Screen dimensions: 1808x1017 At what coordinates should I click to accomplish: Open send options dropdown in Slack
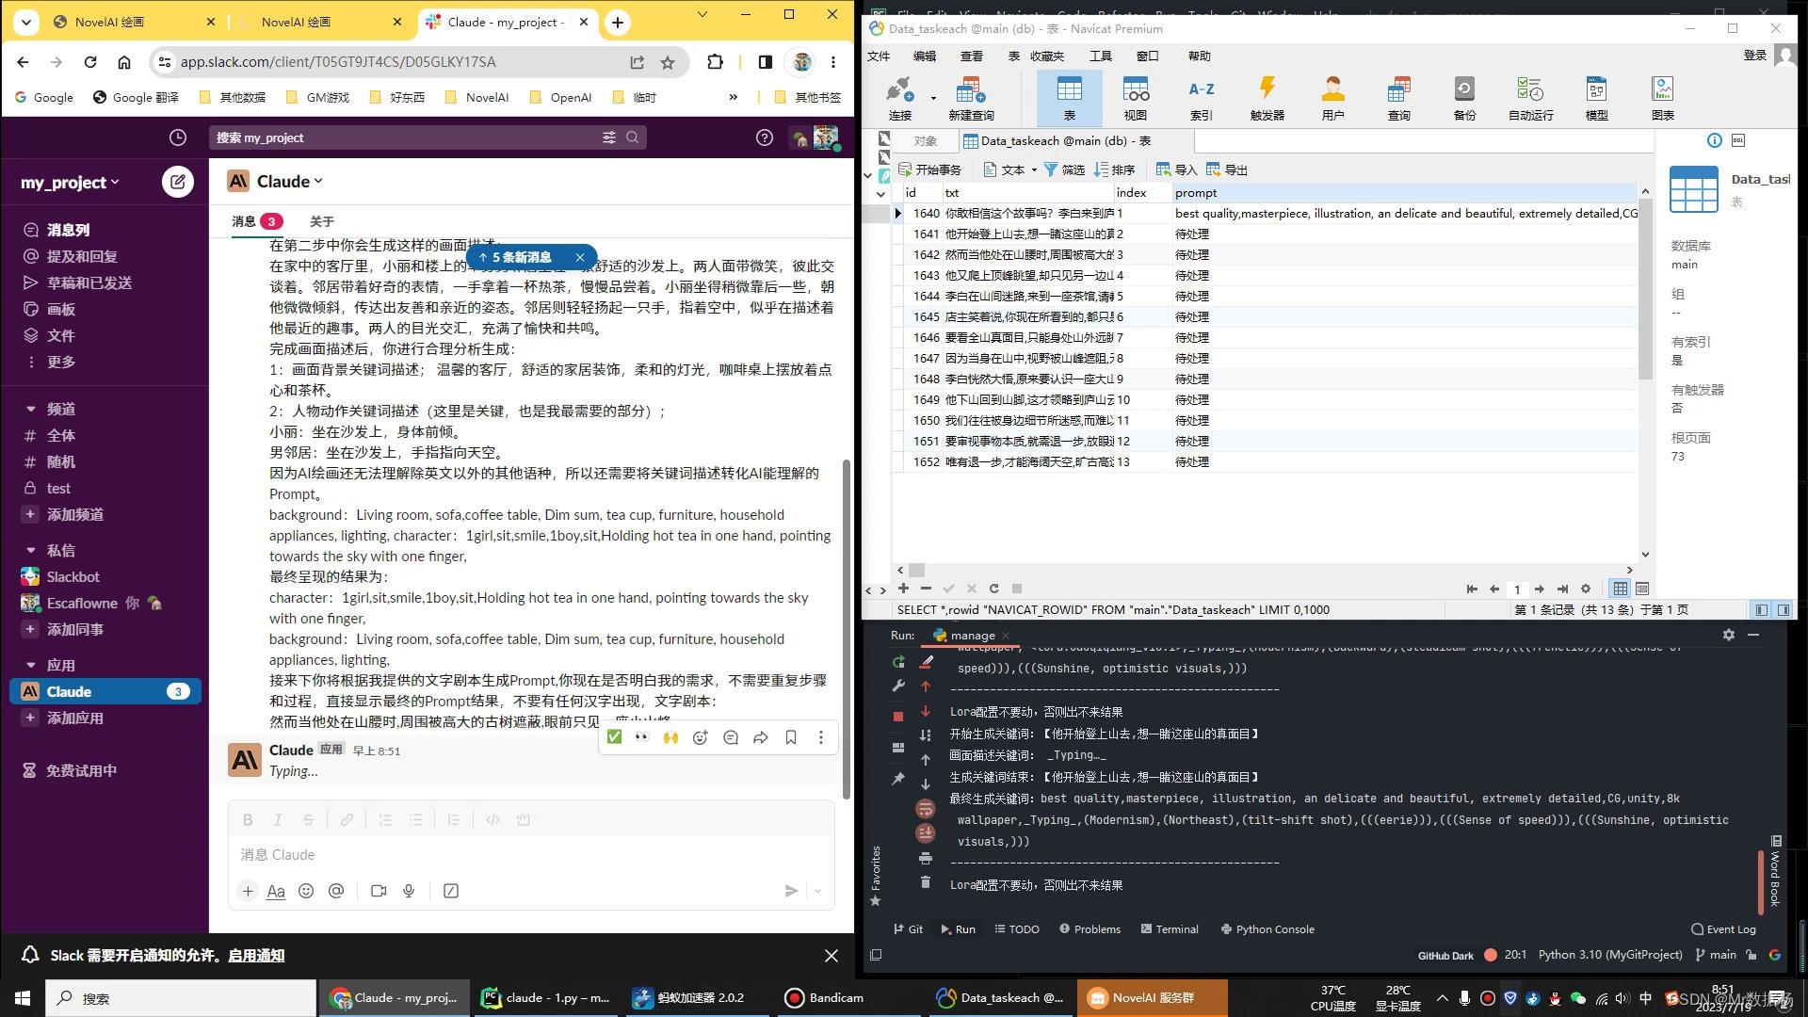(817, 891)
